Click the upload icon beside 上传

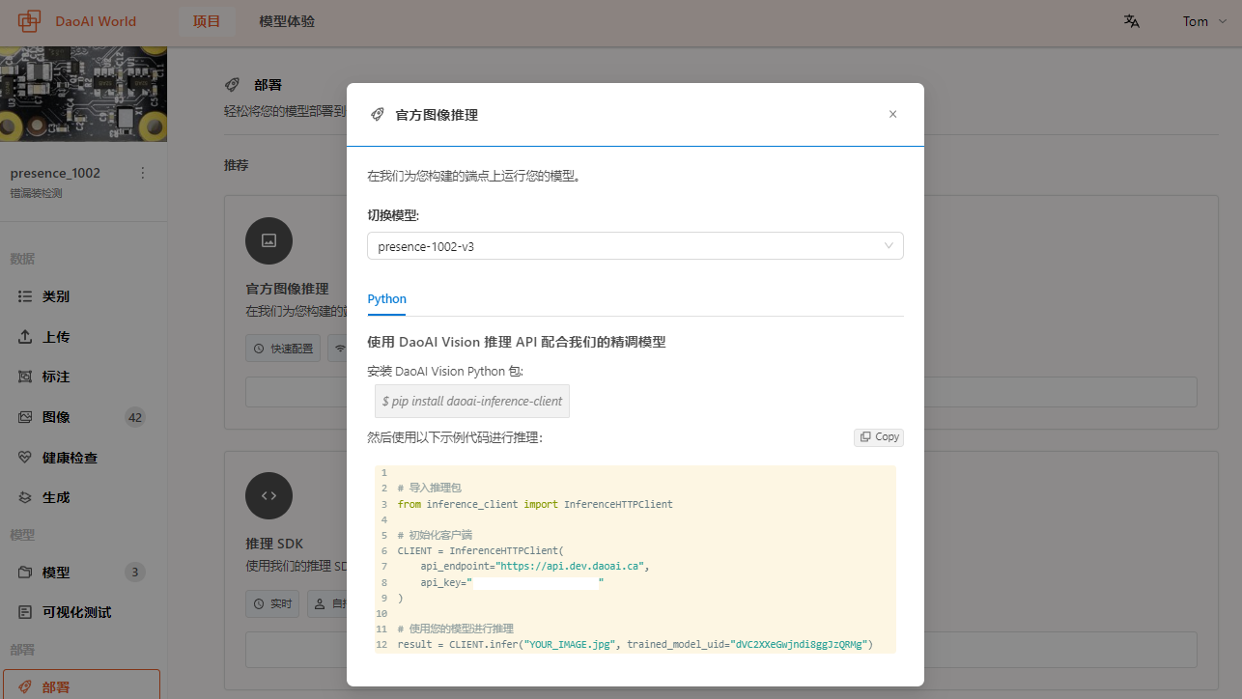(26, 337)
